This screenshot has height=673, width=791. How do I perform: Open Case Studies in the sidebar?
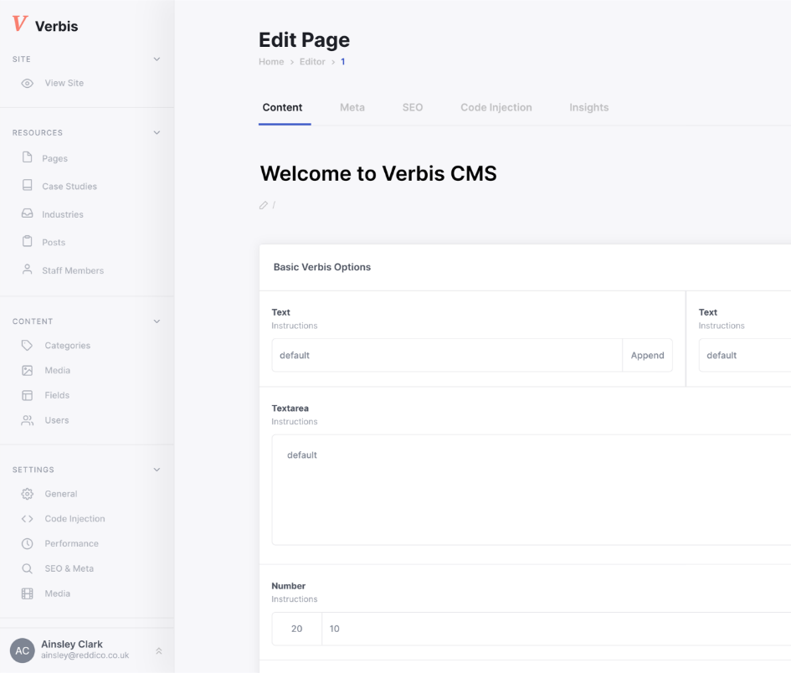coord(69,186)
